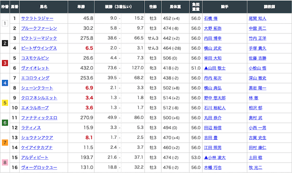Open horse link サクラトラジャー
The width and height of the screenshot is (292, 173).
coord(37,18)
